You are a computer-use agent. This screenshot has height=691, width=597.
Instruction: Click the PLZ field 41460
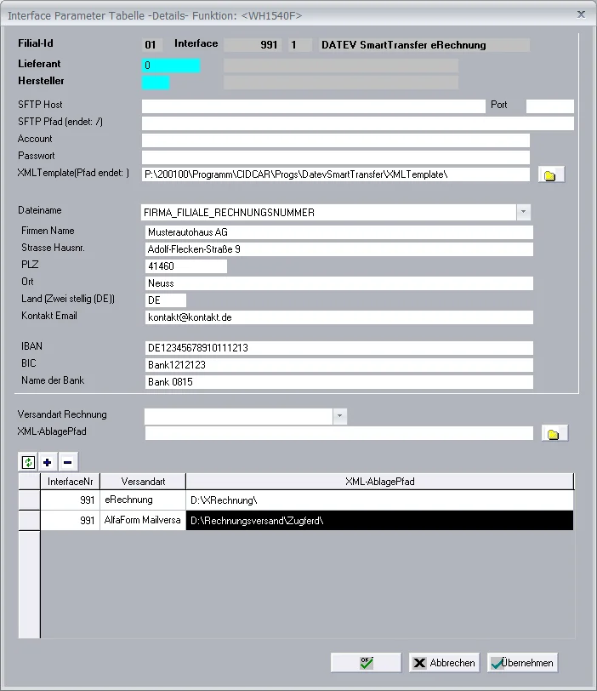[185, 266]
